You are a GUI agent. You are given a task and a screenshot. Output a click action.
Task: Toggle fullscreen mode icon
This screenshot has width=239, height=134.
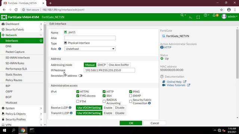click(198, 17)
